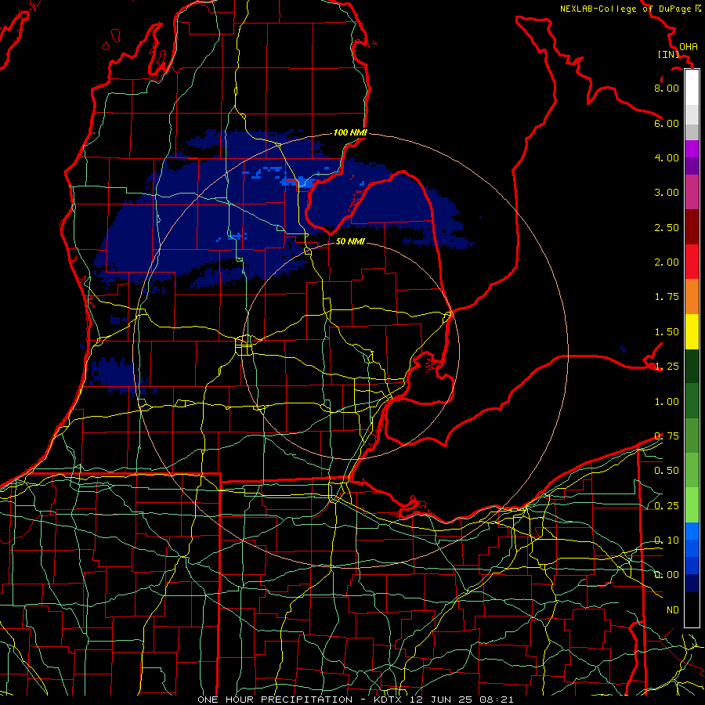This screenshot has height=705, width=705.
Task: Click the ONE HOUR PRECIPITATION caption text
Action: click(275, 700)
